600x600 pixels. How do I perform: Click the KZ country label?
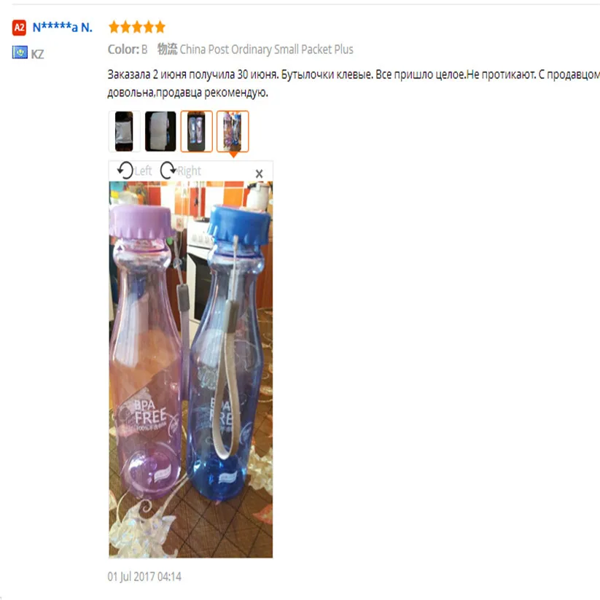37,54
